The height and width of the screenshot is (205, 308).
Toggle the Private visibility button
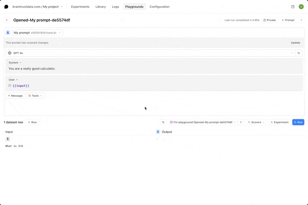coord(269,20)
